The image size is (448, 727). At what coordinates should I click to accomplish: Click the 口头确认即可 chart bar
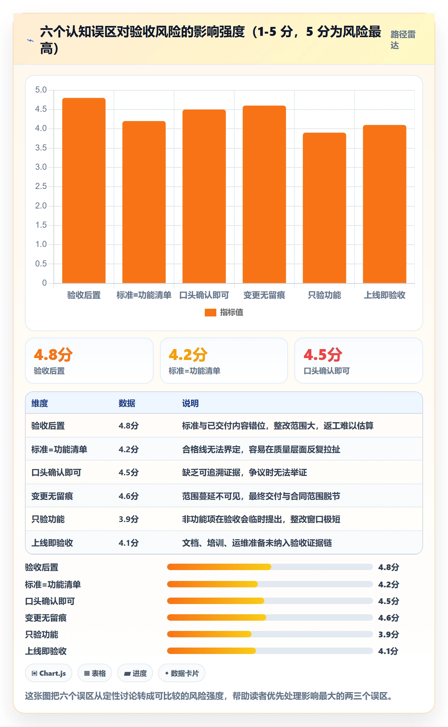[204, 196]
